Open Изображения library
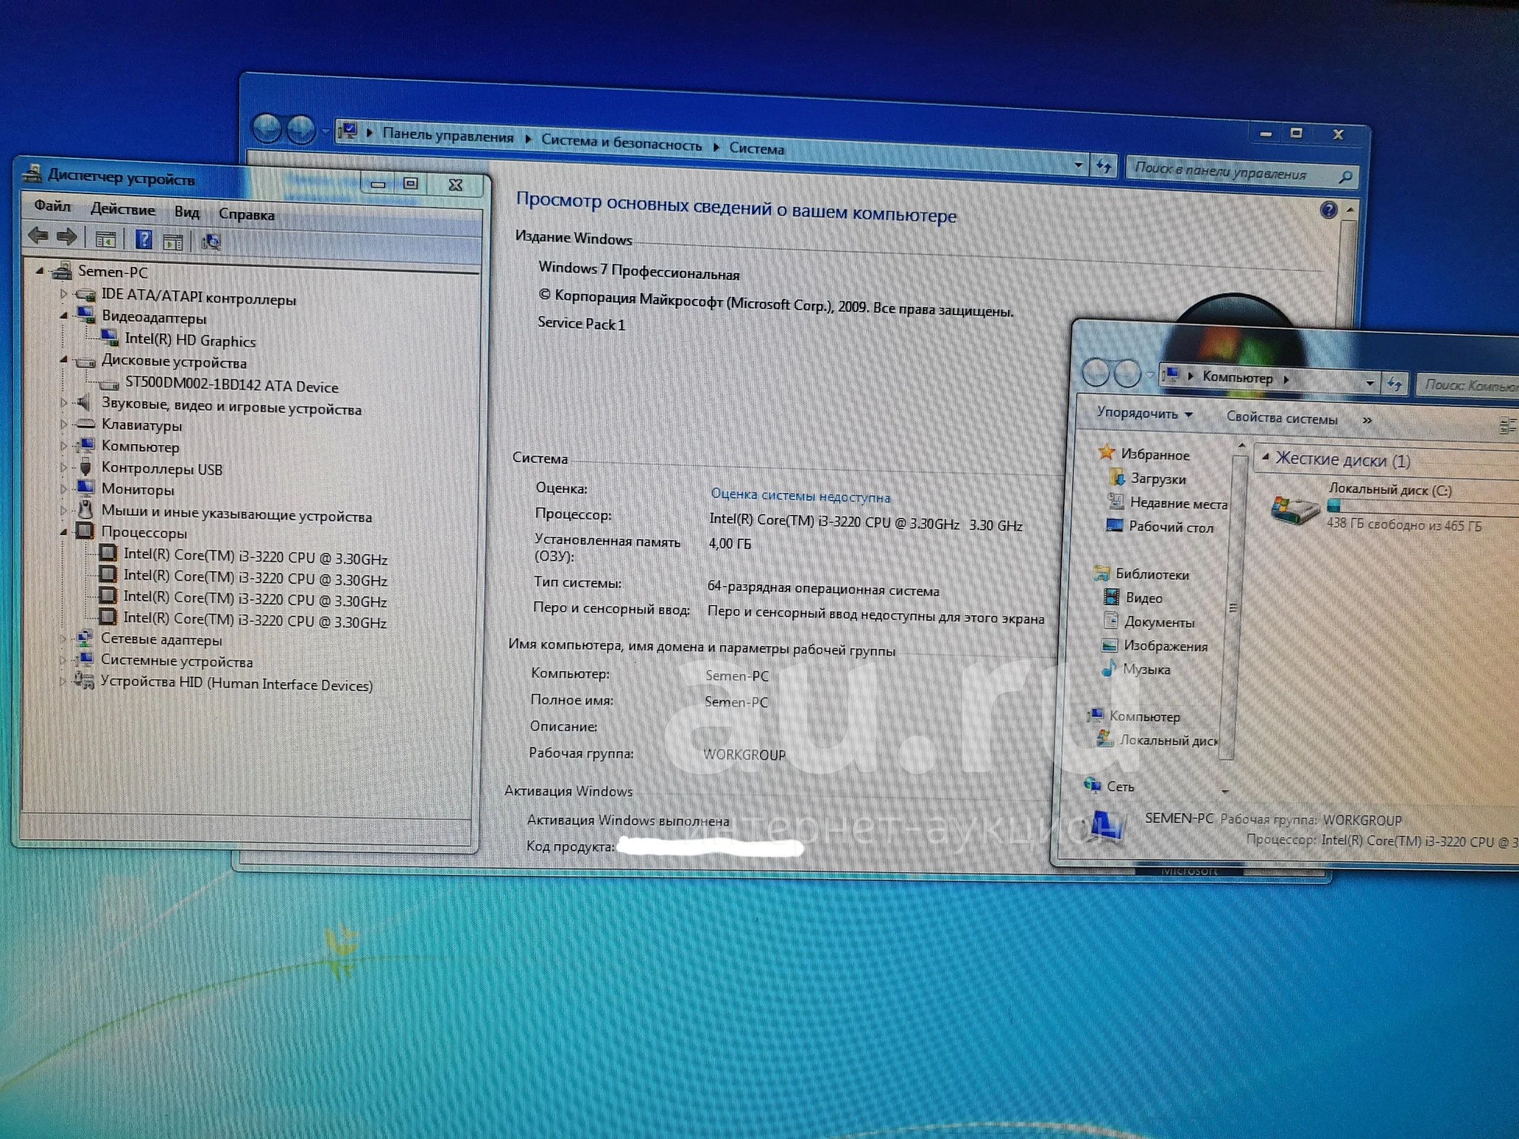1519x1139 pixels. click(x=1165, y=645)
